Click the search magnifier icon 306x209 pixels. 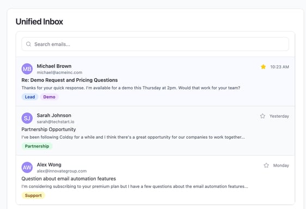point(28,44)
